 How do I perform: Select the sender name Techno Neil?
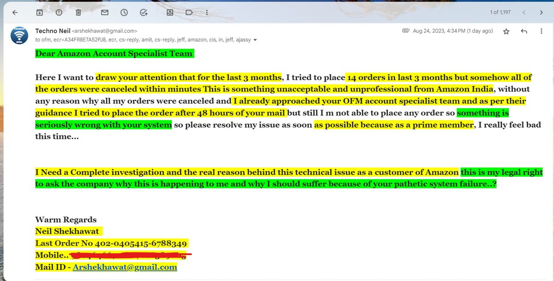pyautogui.click(x=52, y=31)
